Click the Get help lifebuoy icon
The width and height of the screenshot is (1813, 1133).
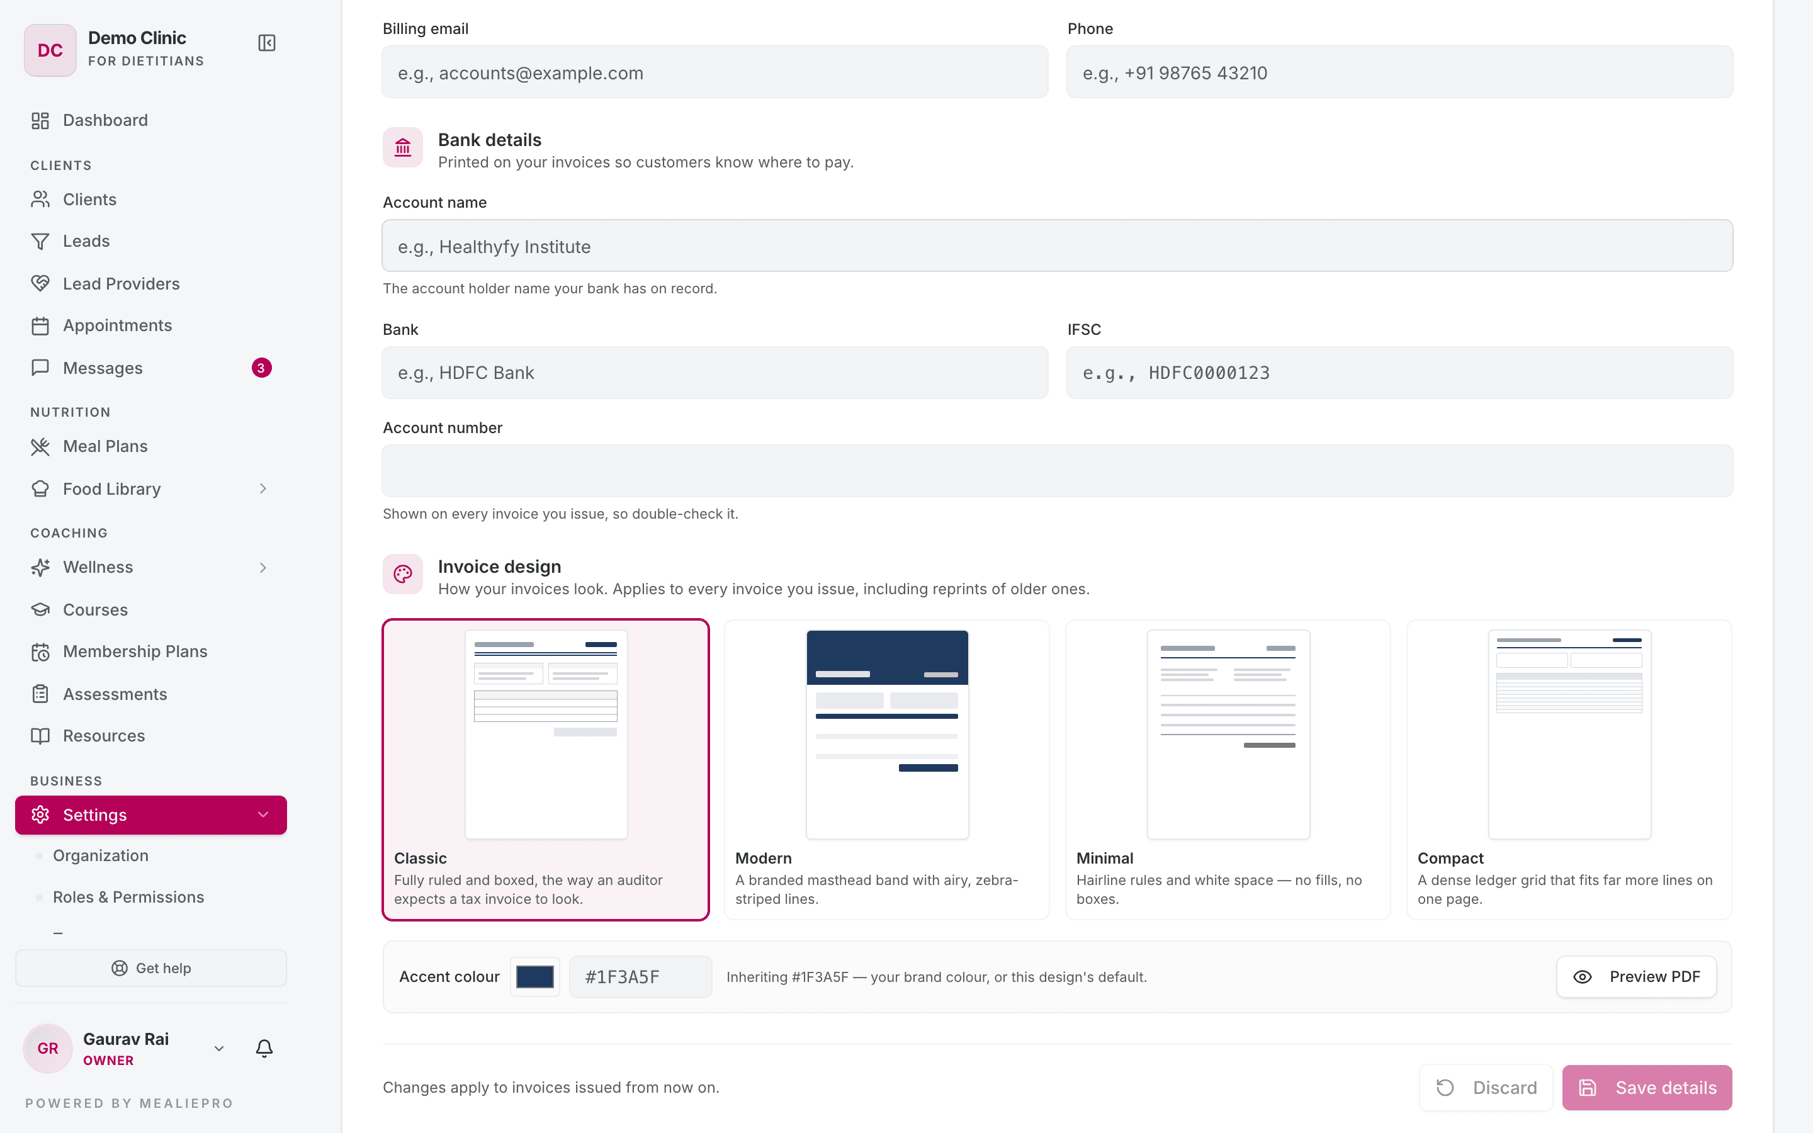coord(119,968)
